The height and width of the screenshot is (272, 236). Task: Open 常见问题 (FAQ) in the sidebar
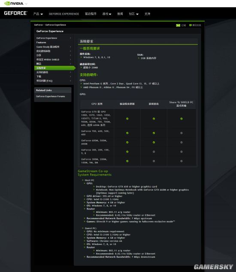coord(44,81)
